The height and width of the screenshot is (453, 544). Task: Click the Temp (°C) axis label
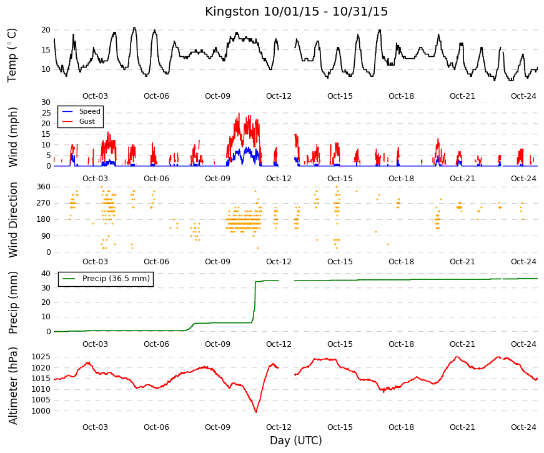(12, 55)
